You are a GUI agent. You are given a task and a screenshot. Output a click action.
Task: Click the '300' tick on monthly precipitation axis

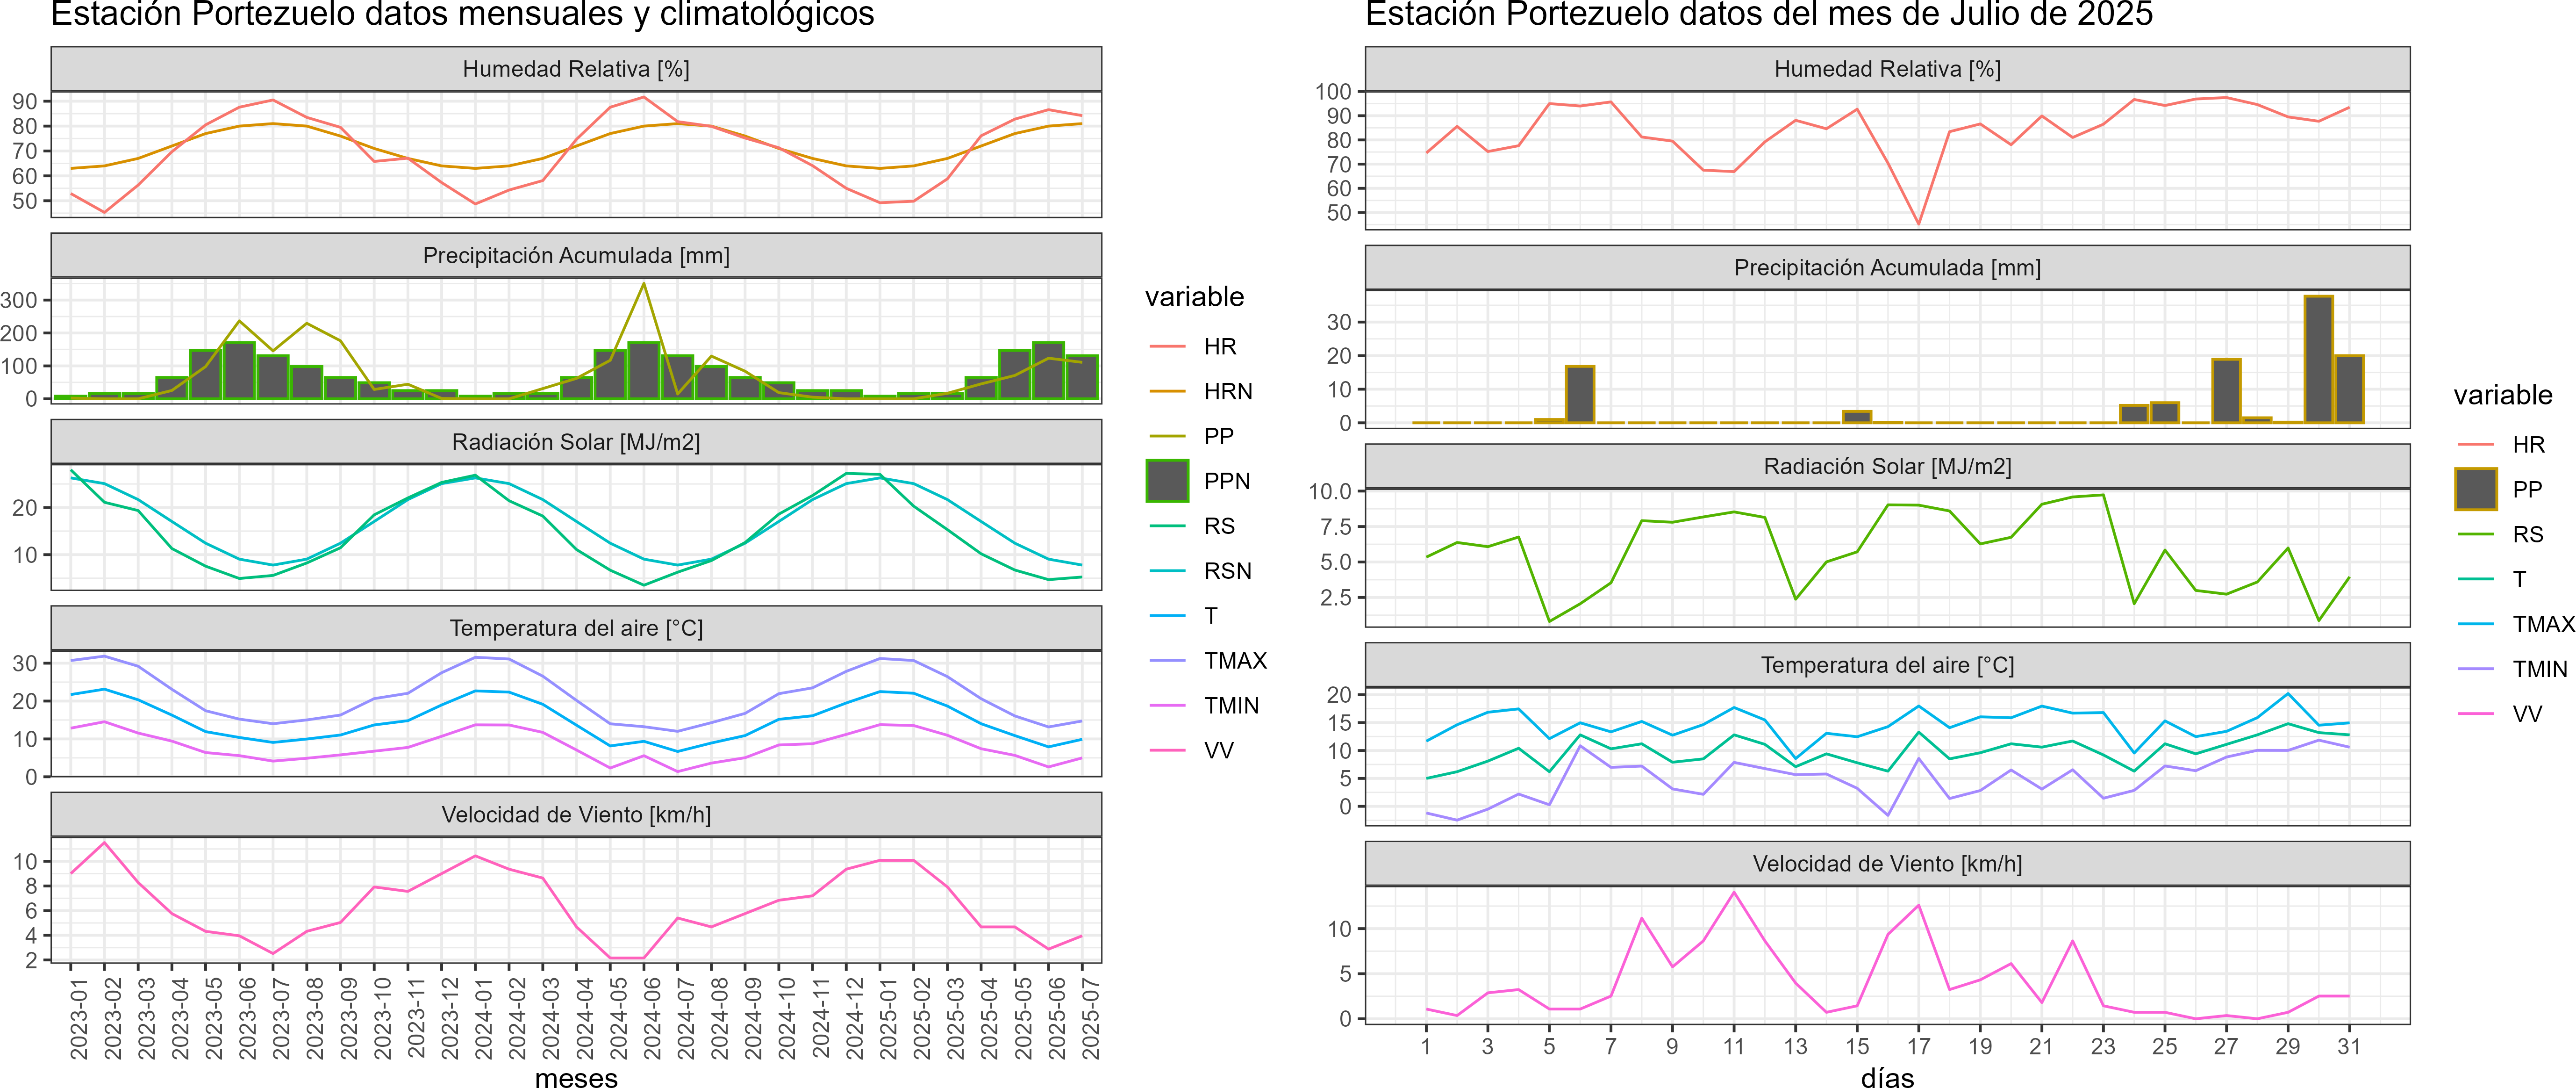click(18, 300)
